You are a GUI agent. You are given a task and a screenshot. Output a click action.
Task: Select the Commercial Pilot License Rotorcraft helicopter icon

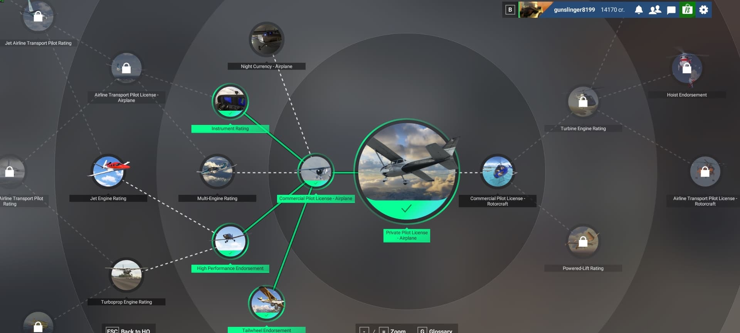(498, 171)
